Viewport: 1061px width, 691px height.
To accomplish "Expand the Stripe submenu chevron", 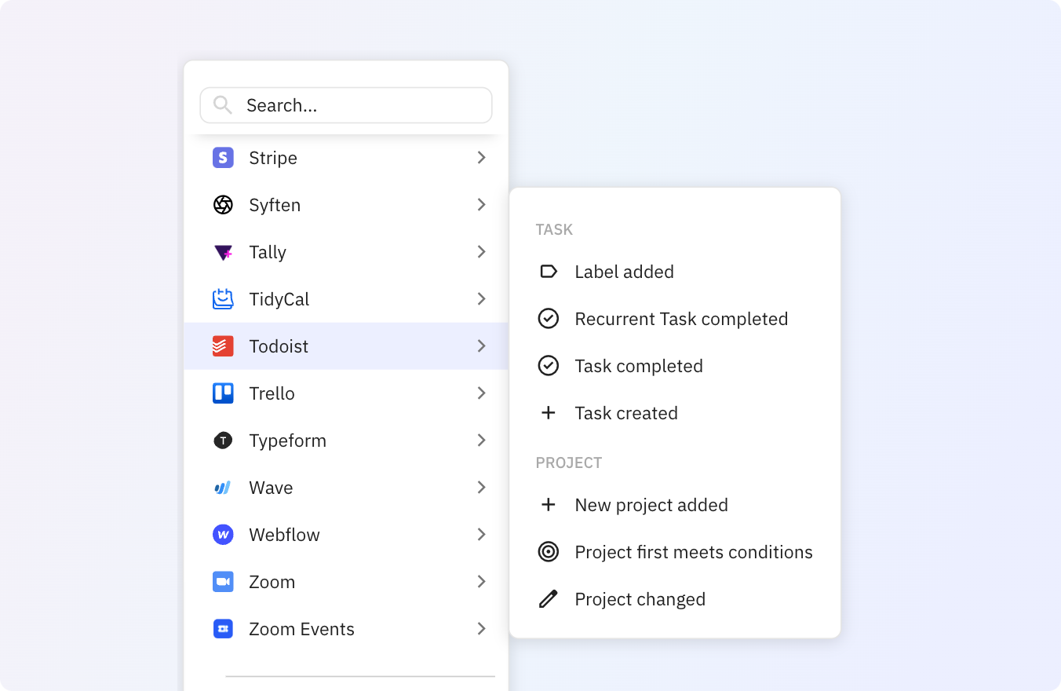I will (x=481, y=158).
